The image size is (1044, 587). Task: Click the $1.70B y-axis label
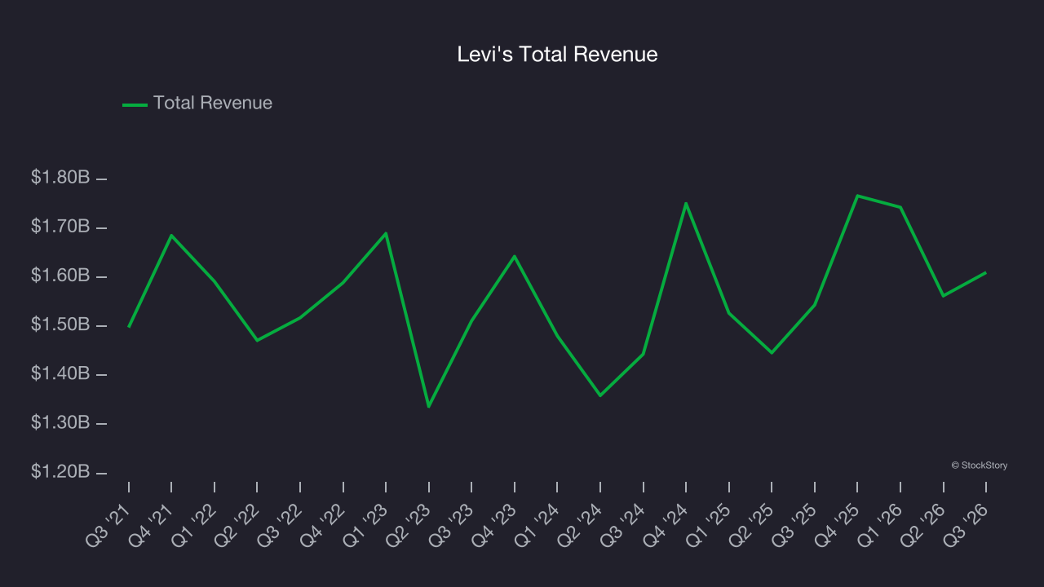(60, 226)
